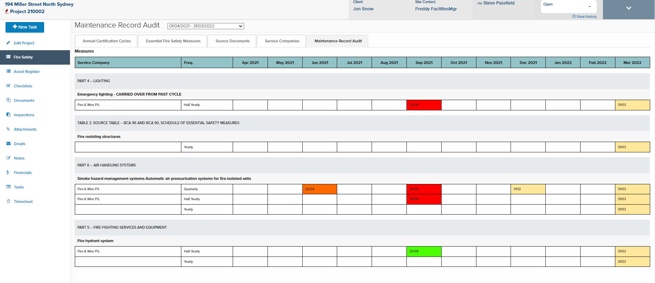The image size is (655, 283).
Task: Click the Documents pages icon
Action: 8,100
